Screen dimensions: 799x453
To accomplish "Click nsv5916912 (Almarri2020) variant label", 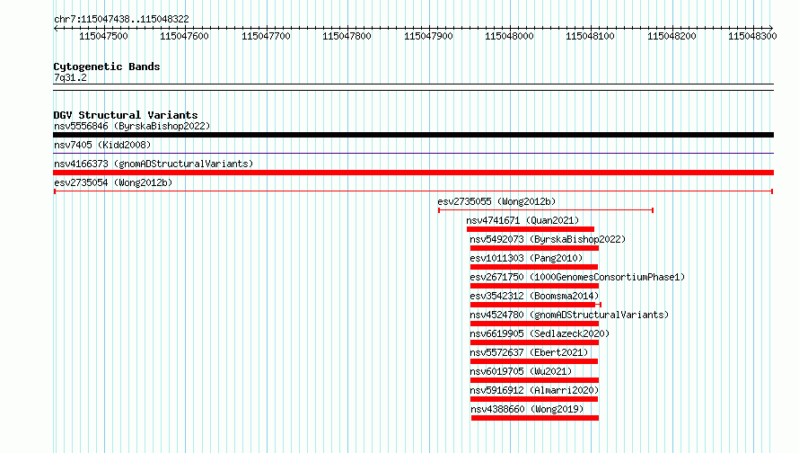I will tap(534, 390).
